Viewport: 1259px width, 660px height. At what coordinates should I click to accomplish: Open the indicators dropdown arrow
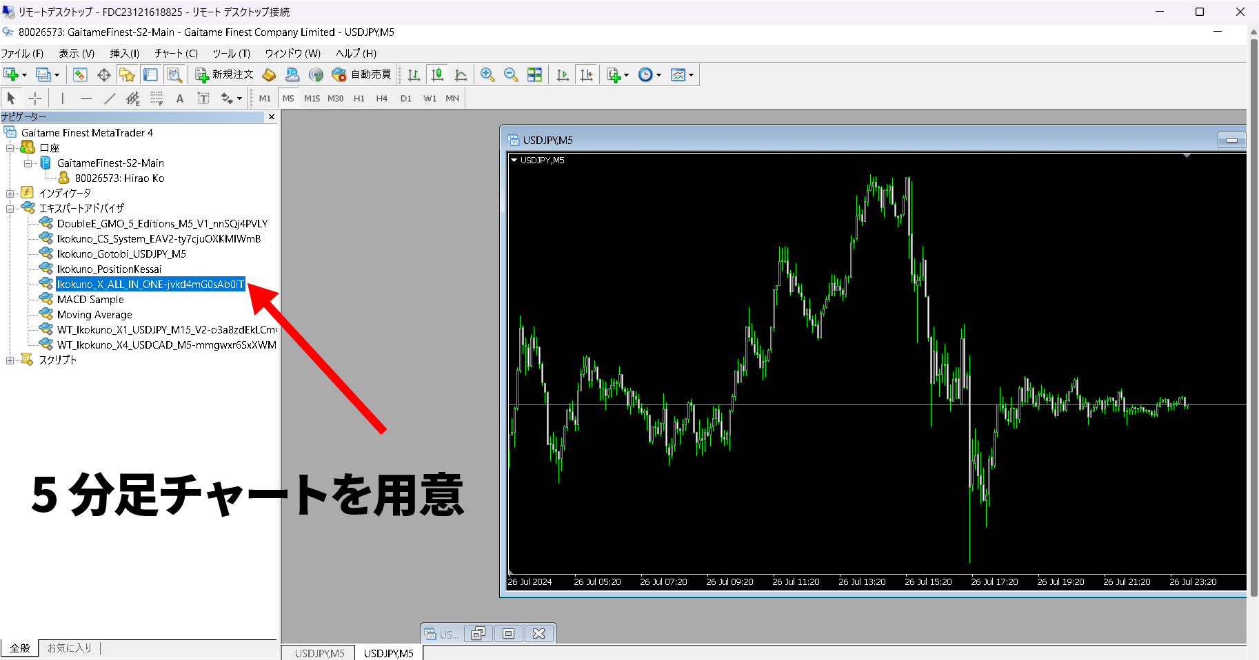626,75
